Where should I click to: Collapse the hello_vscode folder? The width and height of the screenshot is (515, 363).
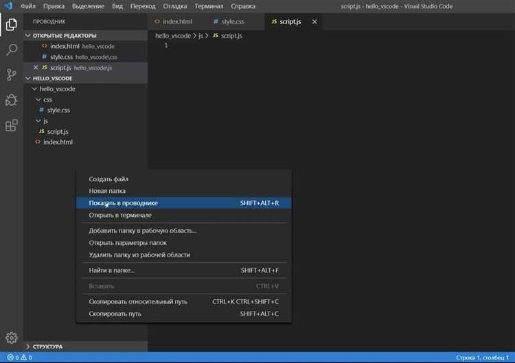tap(34, 89)
